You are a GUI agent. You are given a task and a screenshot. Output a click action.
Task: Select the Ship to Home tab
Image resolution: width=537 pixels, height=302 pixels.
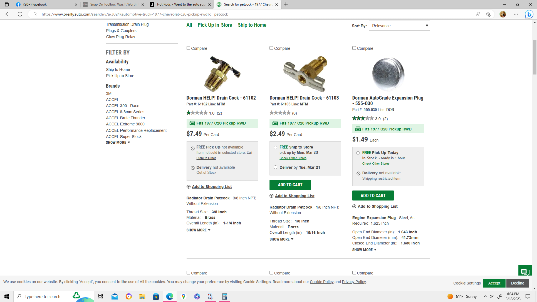252,25
